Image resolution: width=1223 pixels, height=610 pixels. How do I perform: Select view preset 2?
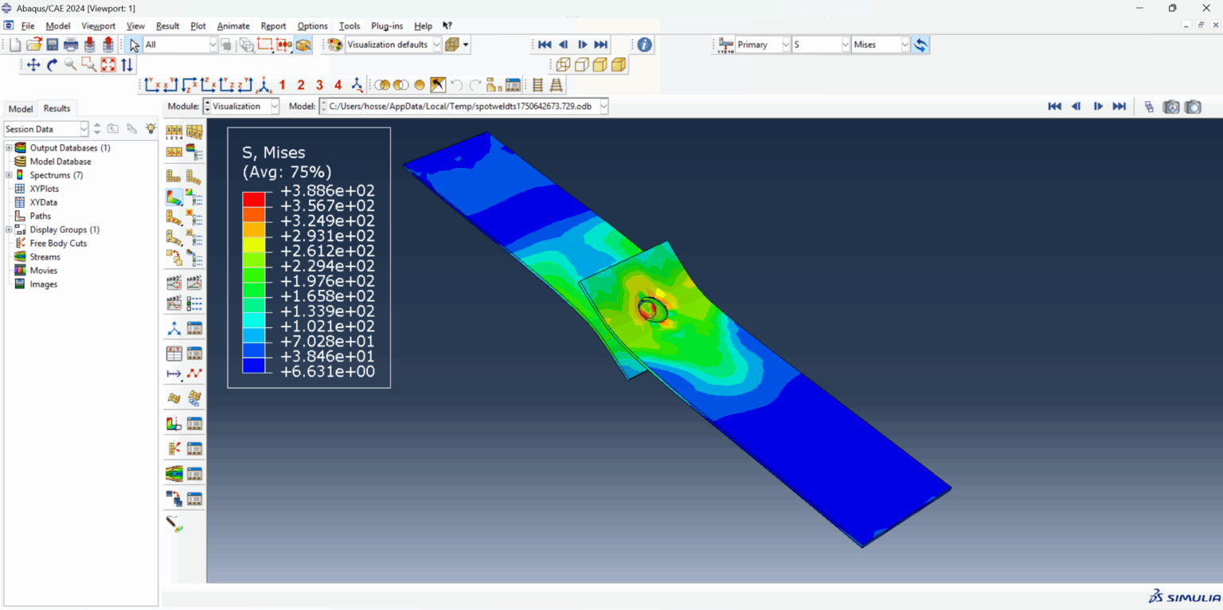pos(300,84)
